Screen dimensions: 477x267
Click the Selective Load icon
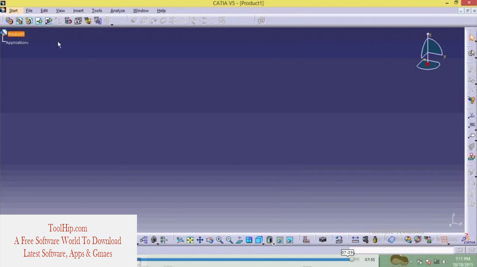coord(88,21)
